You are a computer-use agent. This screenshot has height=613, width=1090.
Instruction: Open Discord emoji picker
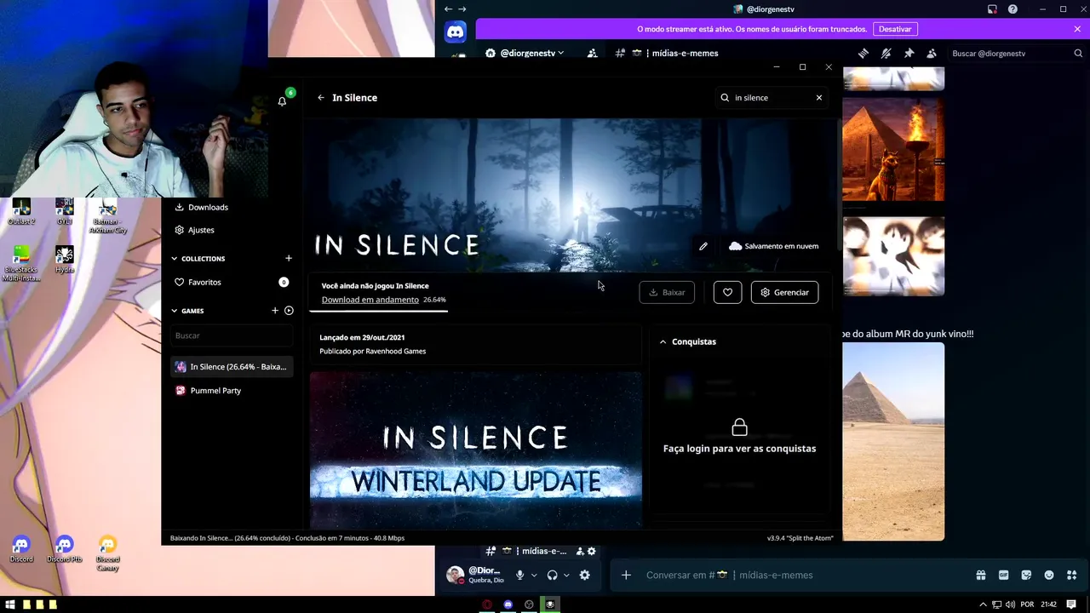click(x=1049, y=576)
